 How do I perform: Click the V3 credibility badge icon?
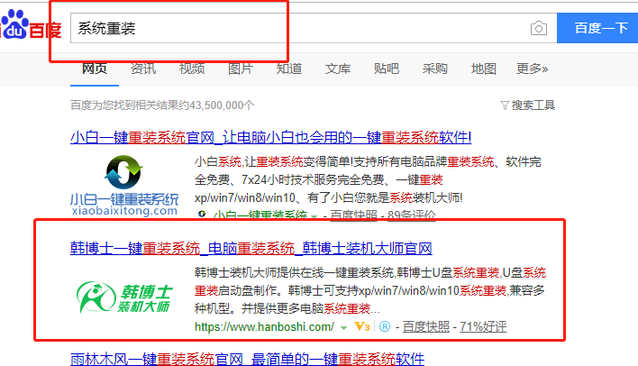(x=361, y=326)
